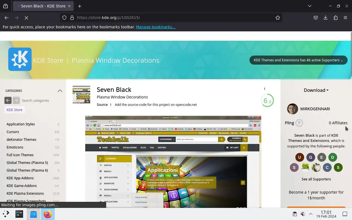Open Global Themes (Plasma 6) category
Image resolution: width=352 pixels, height=220 pixels.
click(x=27, y=170)
